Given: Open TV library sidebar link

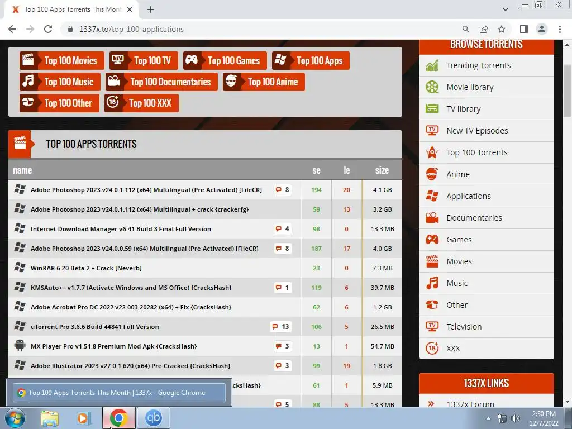Looking at the screenshot, I should 463,109.
